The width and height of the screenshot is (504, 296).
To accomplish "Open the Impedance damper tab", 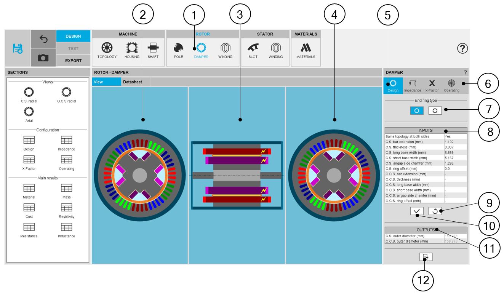I will 412,86.
